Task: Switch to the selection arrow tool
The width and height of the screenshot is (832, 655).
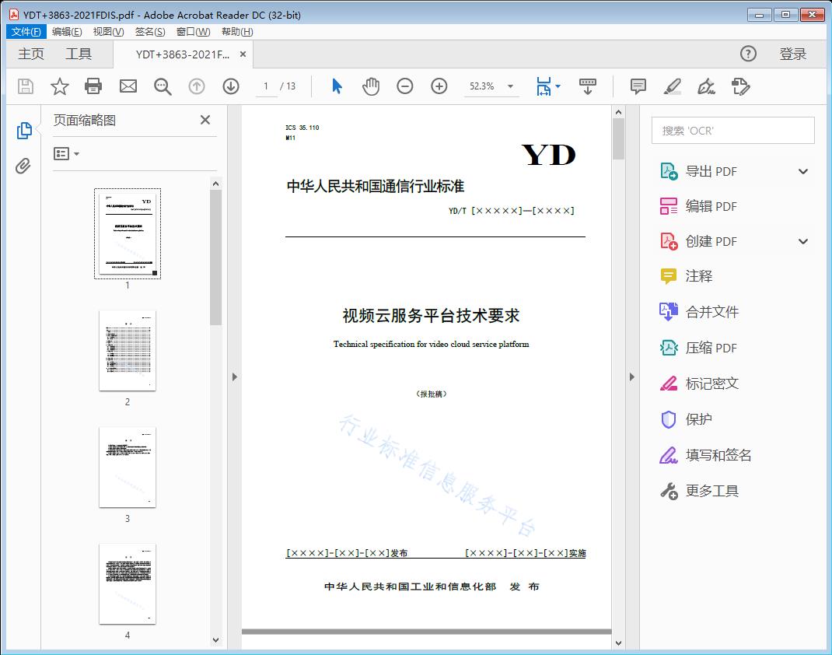Action: click(x=337, y=86)
